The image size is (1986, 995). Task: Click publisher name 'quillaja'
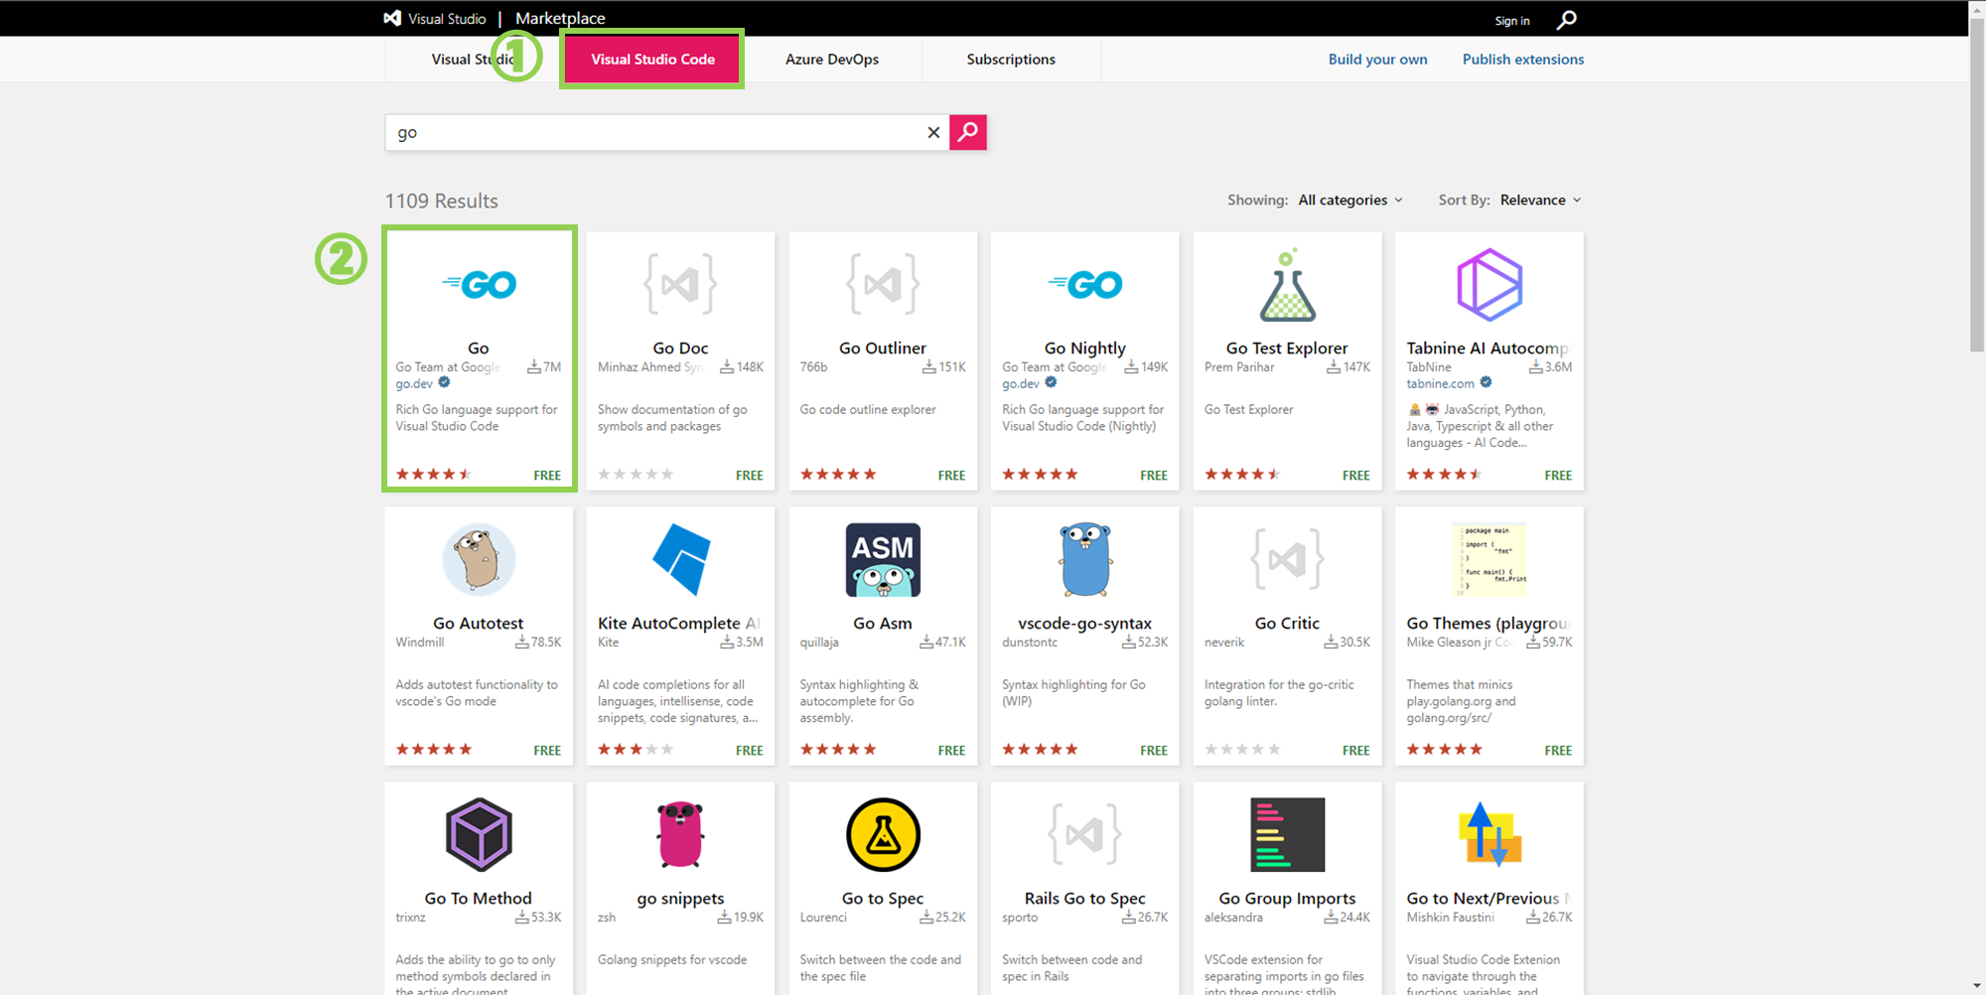pos(819,642)
